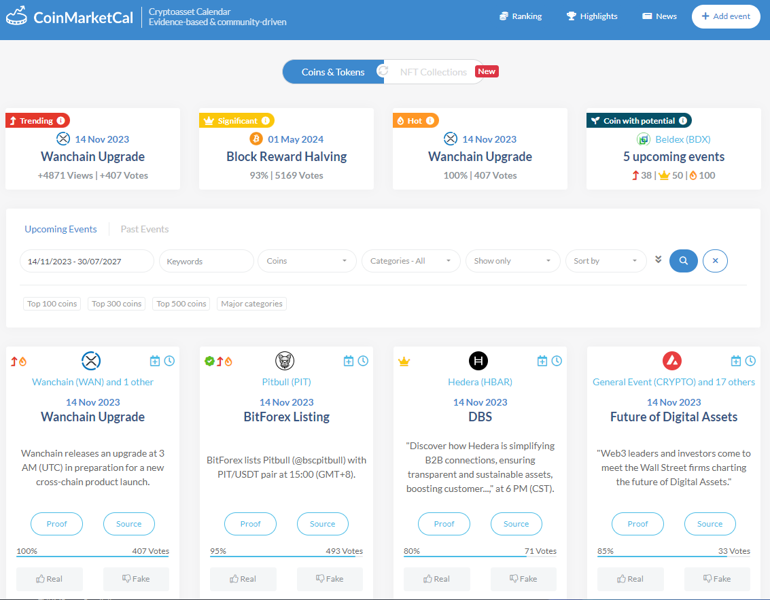Vote Real on Wanchain Upgrade
Image resolution: width=770 pixels, height=600 pixels.
tap(49, 579)
